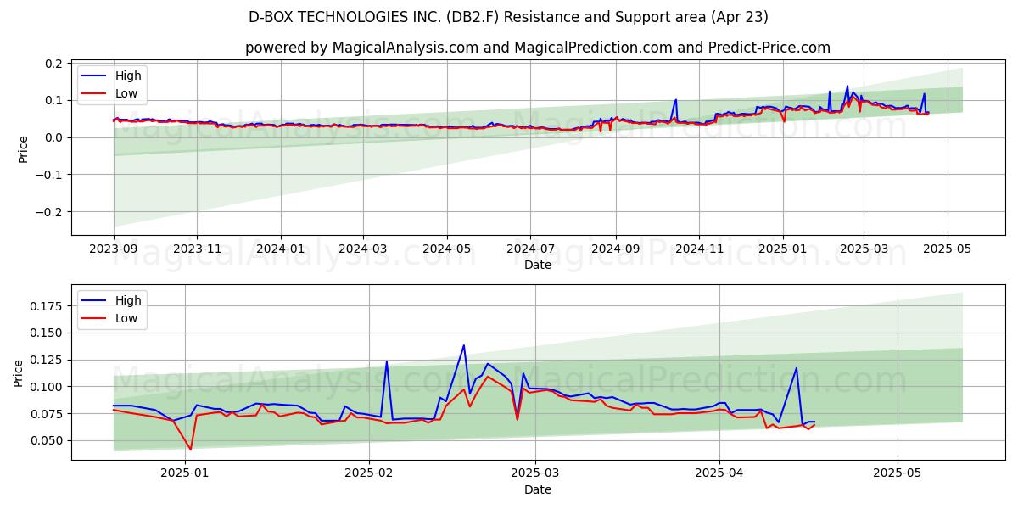The height and width of the screenshot is (509, 1018).
Task: Click the 2024-11 x-axis label
Action: click(x=699, y=249)
